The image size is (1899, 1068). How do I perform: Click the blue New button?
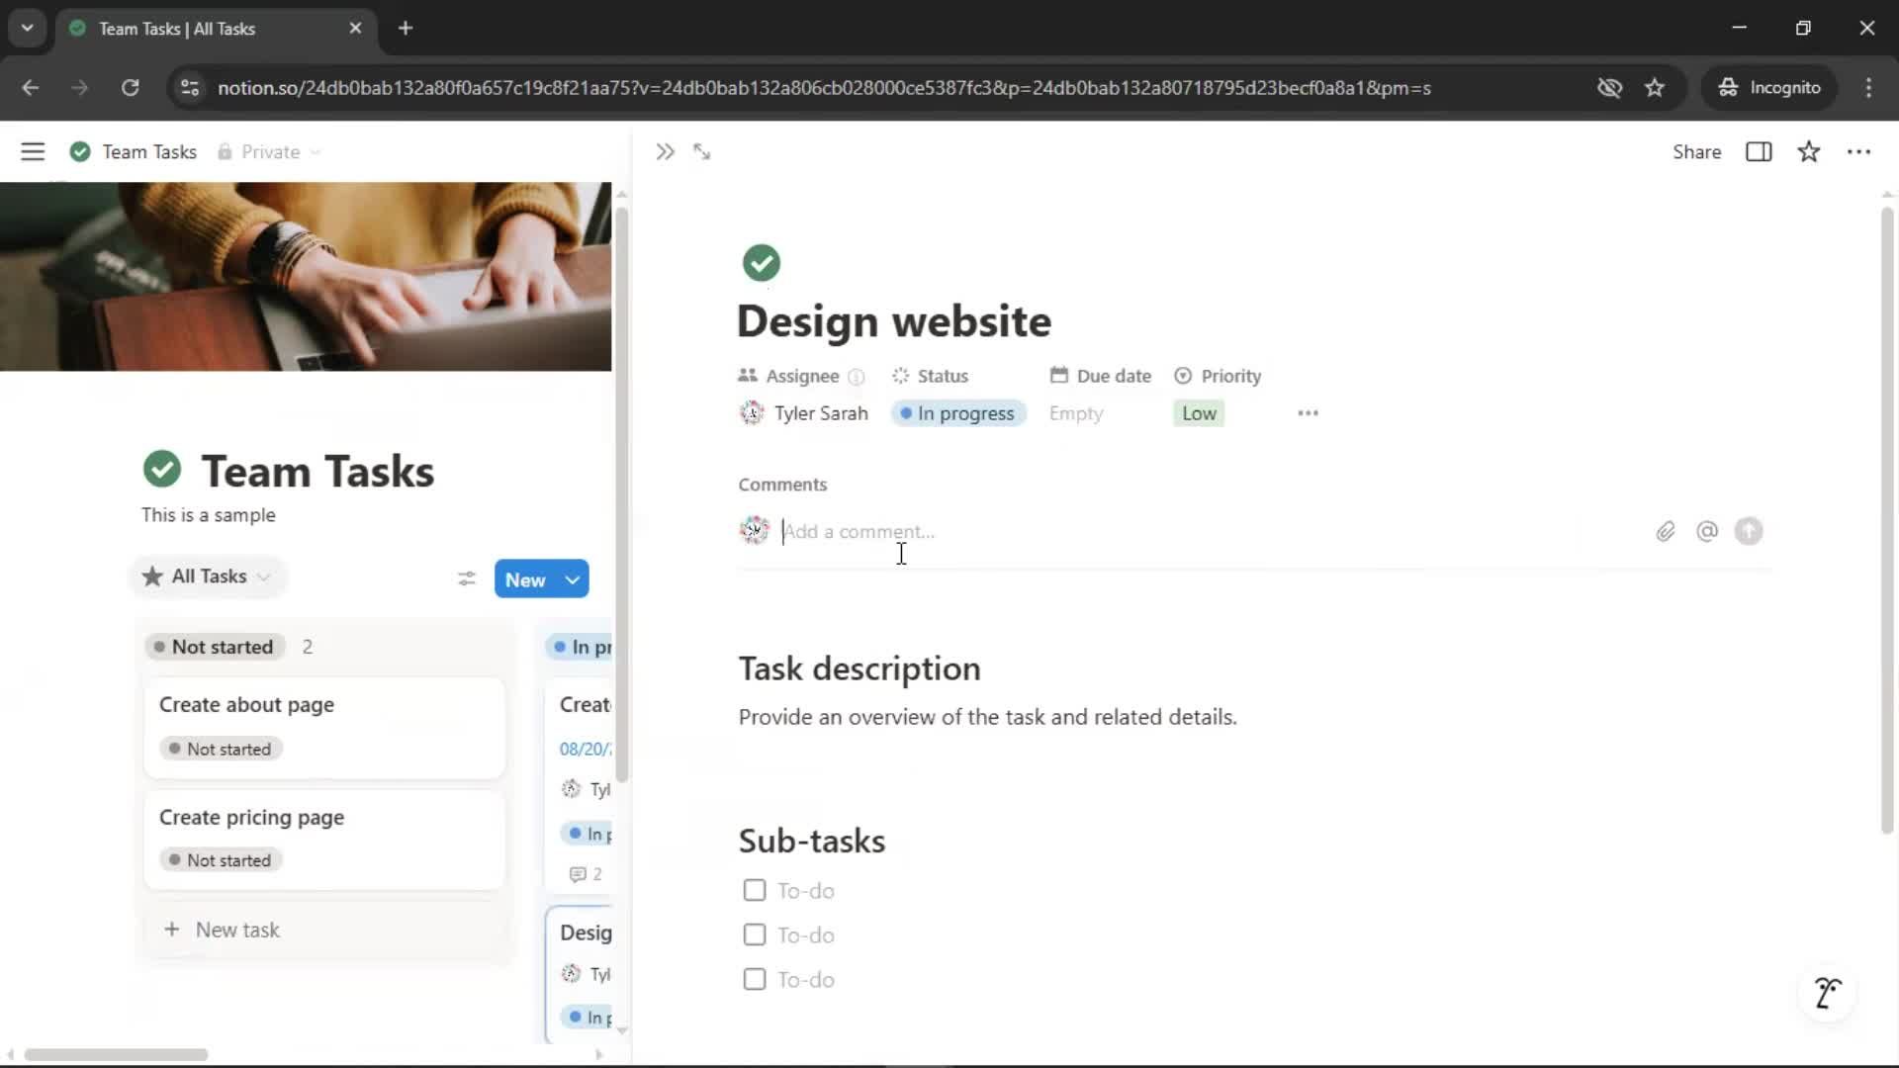pos(525,579)
